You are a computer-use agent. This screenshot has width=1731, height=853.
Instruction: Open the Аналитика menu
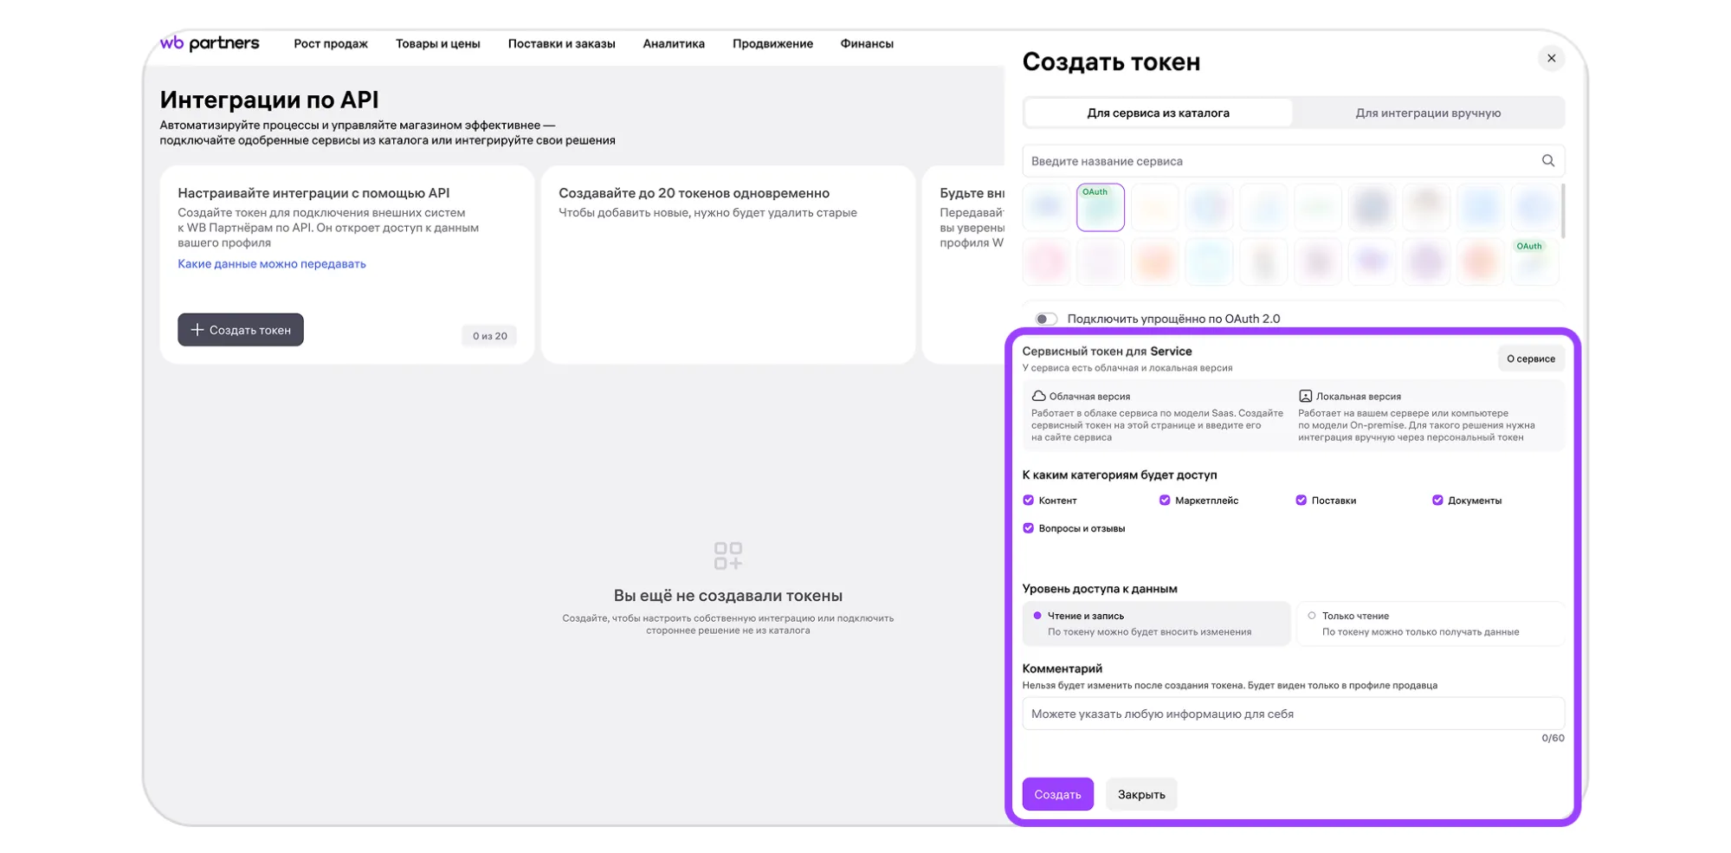click(673, 43)
